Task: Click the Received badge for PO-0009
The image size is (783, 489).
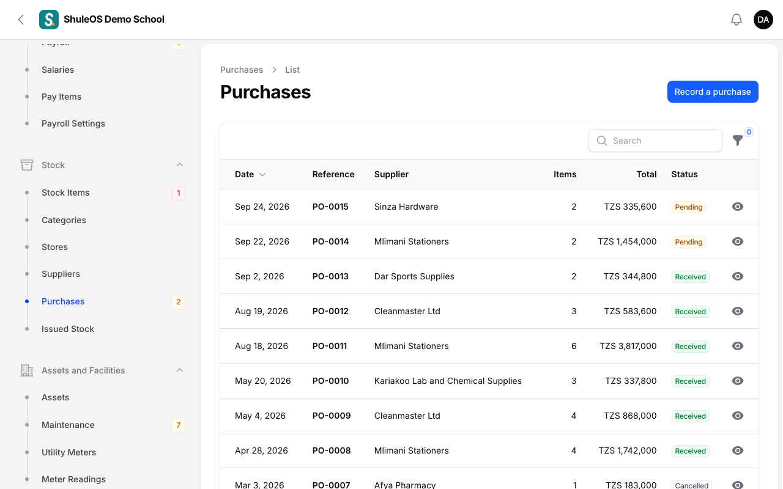Action: 691,416
